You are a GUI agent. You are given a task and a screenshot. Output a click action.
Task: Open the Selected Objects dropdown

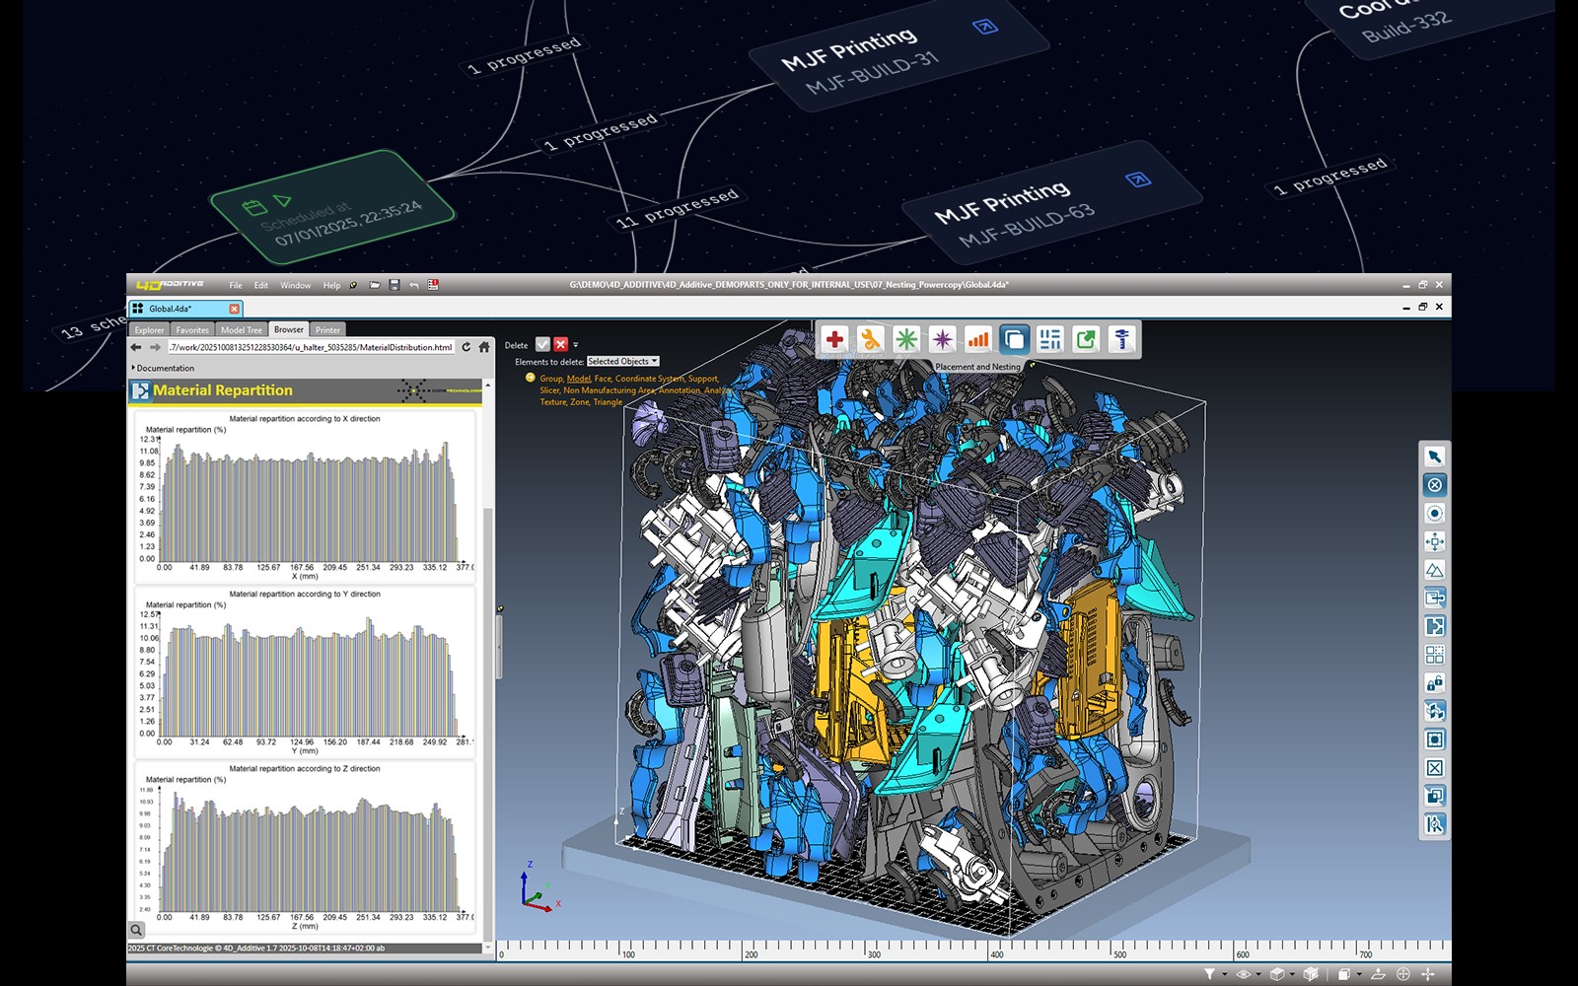(x=622, y=362)
